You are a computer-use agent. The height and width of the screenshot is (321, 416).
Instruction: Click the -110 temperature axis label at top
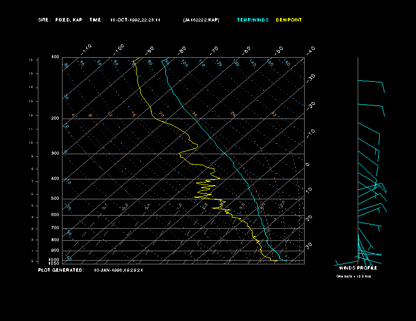pyautogui.click(x=87, y=48)
